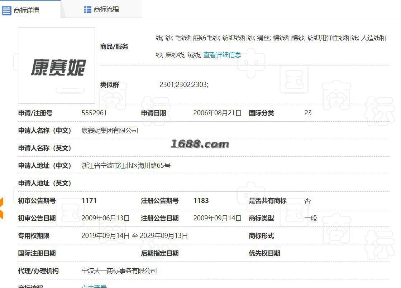Click the 商标类型 label

[x=261, y=218]
